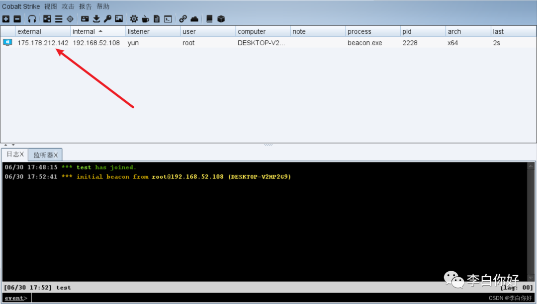The image size is (537, 304).
Task: Click the document icon for Office macro
Action: click(x=157, y=19)
